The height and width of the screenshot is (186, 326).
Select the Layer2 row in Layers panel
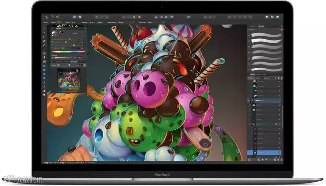point(264,100)
